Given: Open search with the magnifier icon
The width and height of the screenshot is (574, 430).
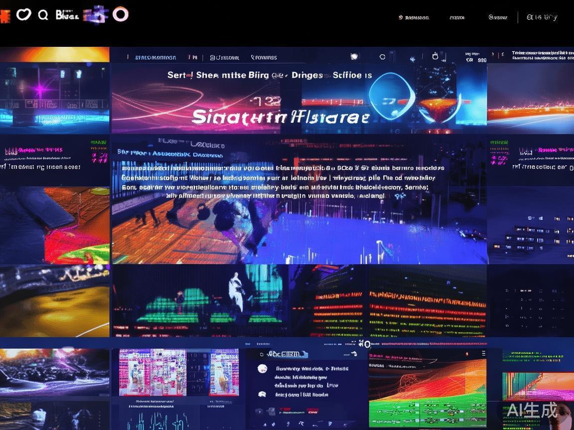Looking at the screenshot, I should pos(43,15).
